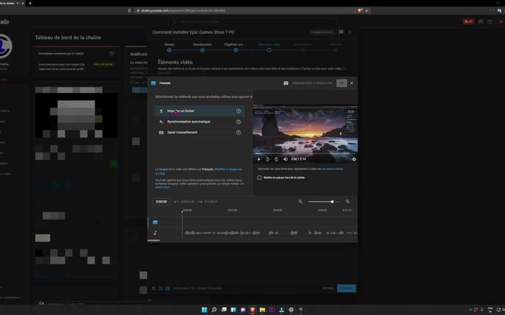Viewport: 505px width, 315px height.
Task: Close the video upload dialog
Action: pos(350,32)
